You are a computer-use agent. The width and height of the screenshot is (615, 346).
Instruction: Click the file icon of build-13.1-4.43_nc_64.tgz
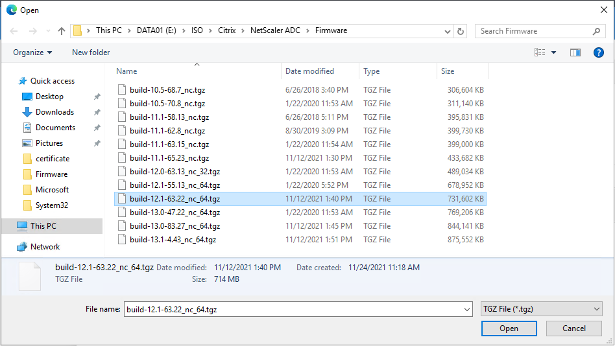pyautogui.click(x=121, y=240)
